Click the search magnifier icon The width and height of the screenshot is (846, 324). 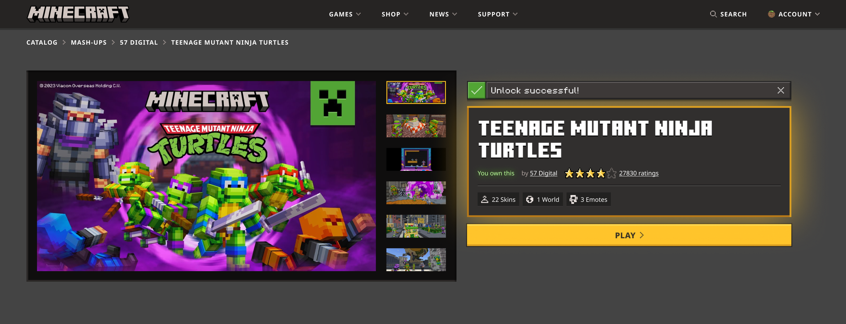(713, 14)
